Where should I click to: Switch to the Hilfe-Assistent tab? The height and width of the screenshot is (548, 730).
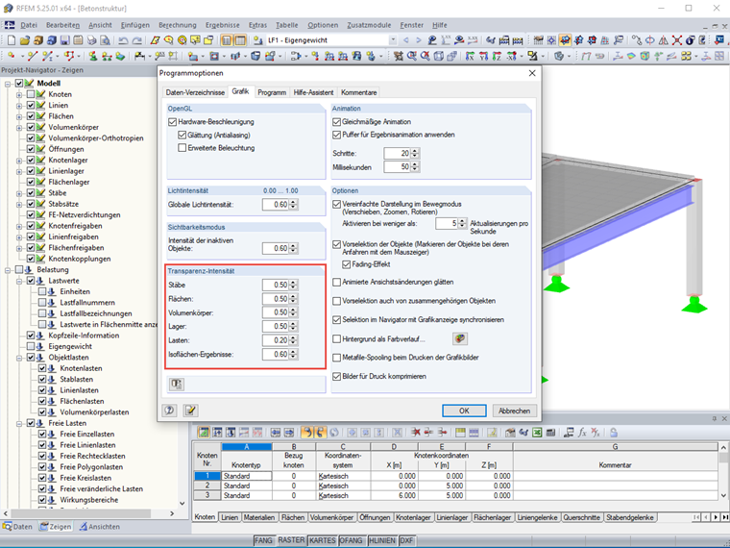[313, 92]
